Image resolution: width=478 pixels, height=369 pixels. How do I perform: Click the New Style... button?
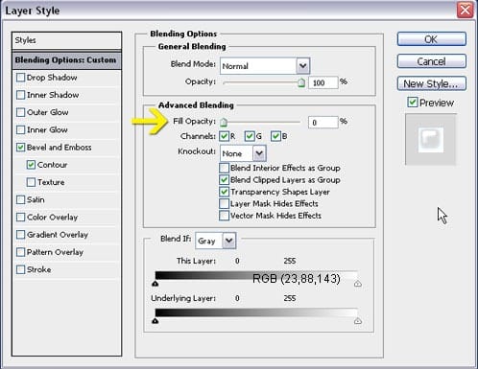tap(431, 83)
